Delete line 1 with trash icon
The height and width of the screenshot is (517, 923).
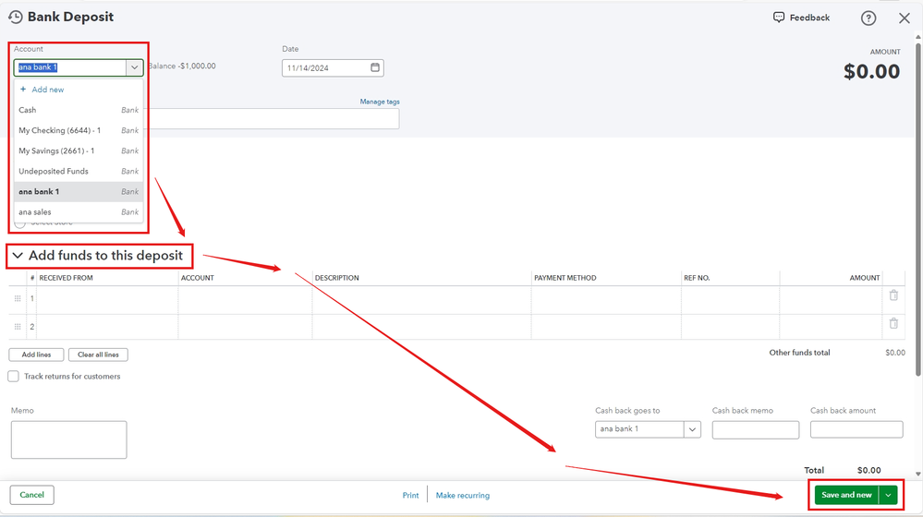tap(893, 295)
